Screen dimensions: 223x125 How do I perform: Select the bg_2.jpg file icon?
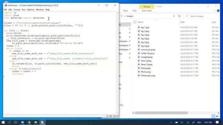click(139, 31)
